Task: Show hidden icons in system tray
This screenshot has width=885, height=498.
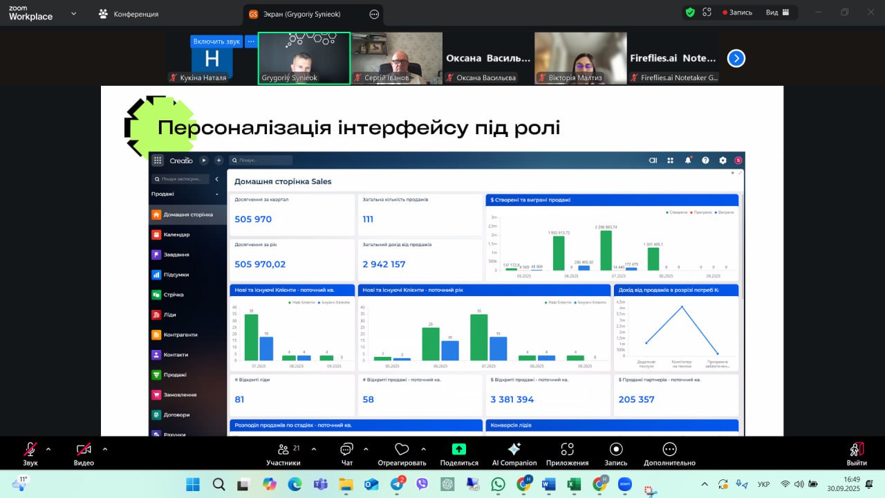Action: (x=705, y=484)
